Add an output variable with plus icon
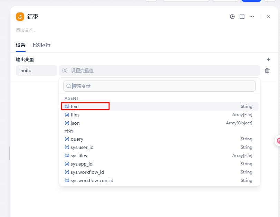This screenshot has width=280, height=217. 268,59
